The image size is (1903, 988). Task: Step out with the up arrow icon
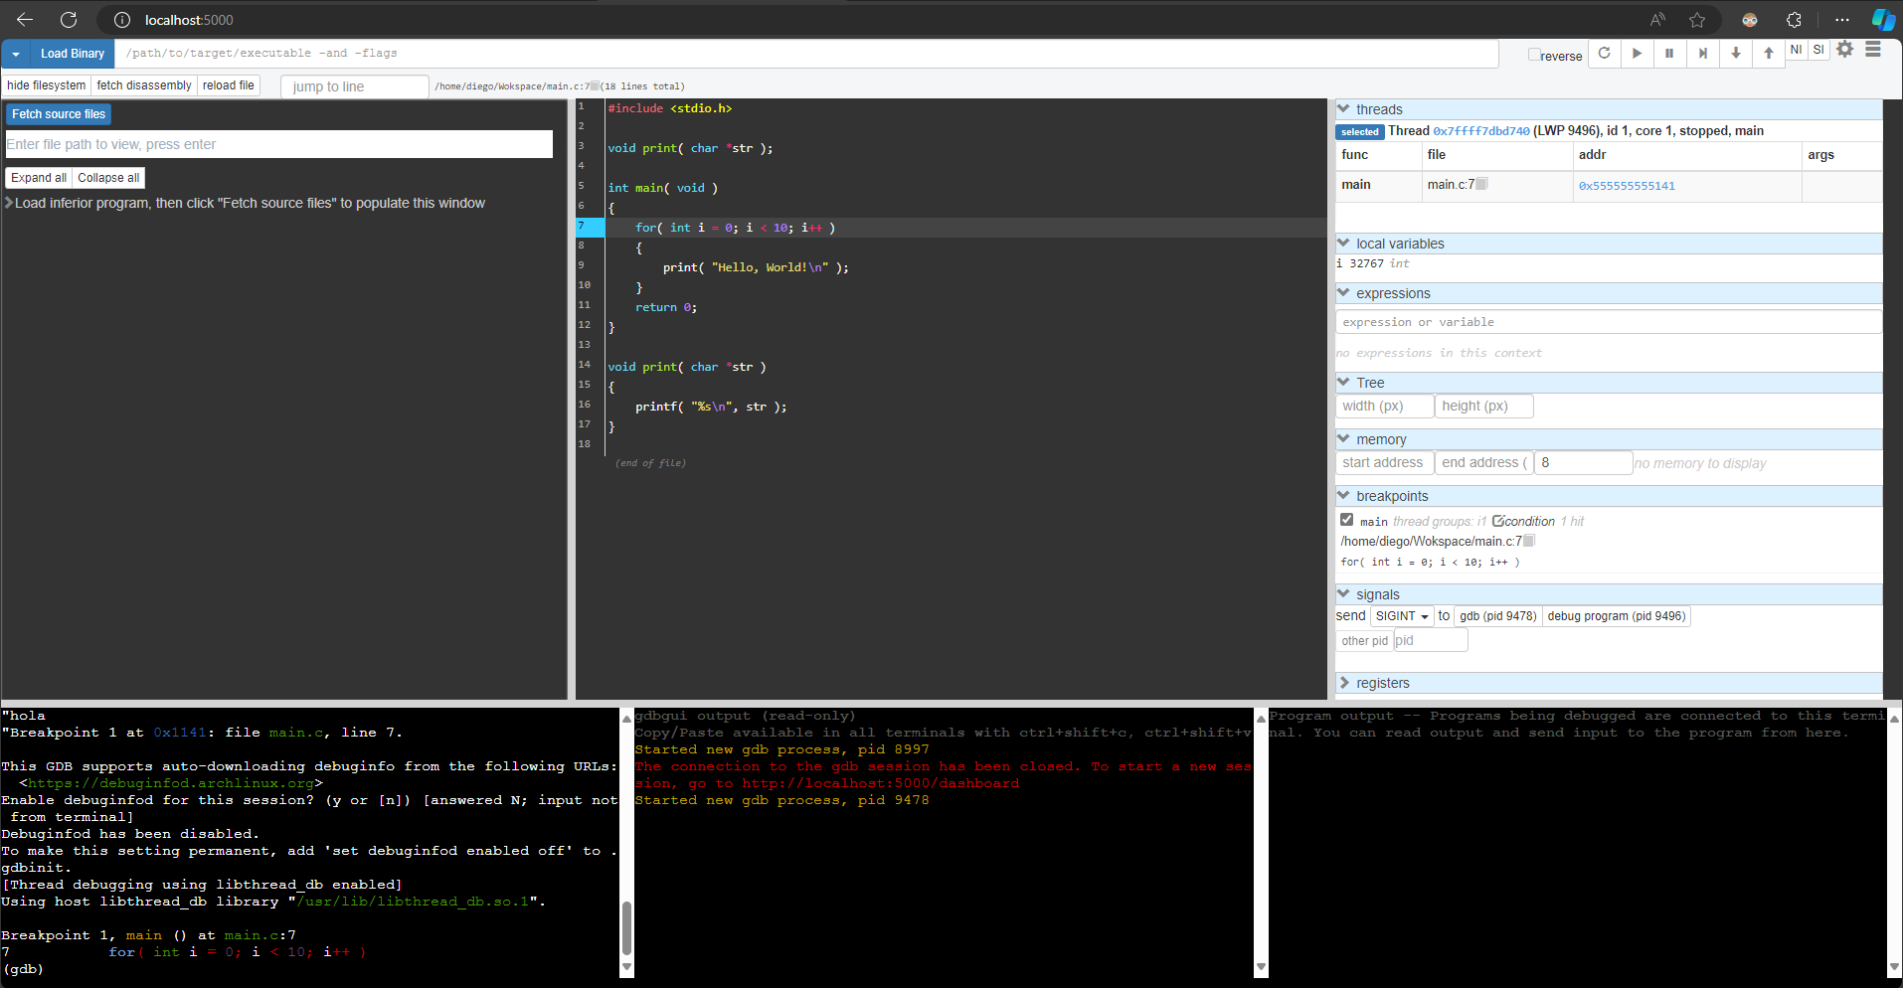pyautogui.click(x=1768, y=54)
